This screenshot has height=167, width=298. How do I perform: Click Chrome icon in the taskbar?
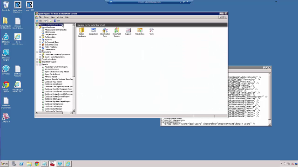(37, 164)
